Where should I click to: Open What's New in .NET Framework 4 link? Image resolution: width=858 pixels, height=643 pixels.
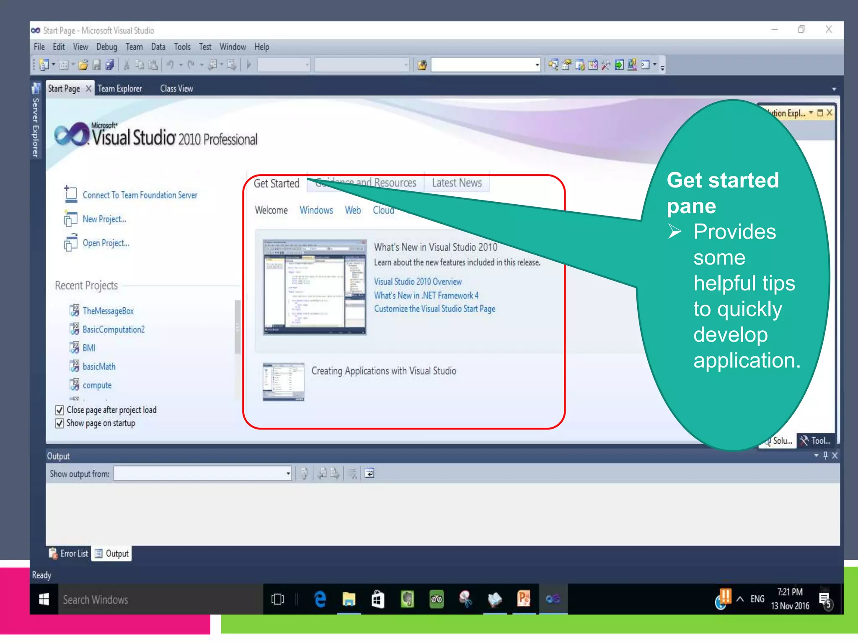click(426, 296)
